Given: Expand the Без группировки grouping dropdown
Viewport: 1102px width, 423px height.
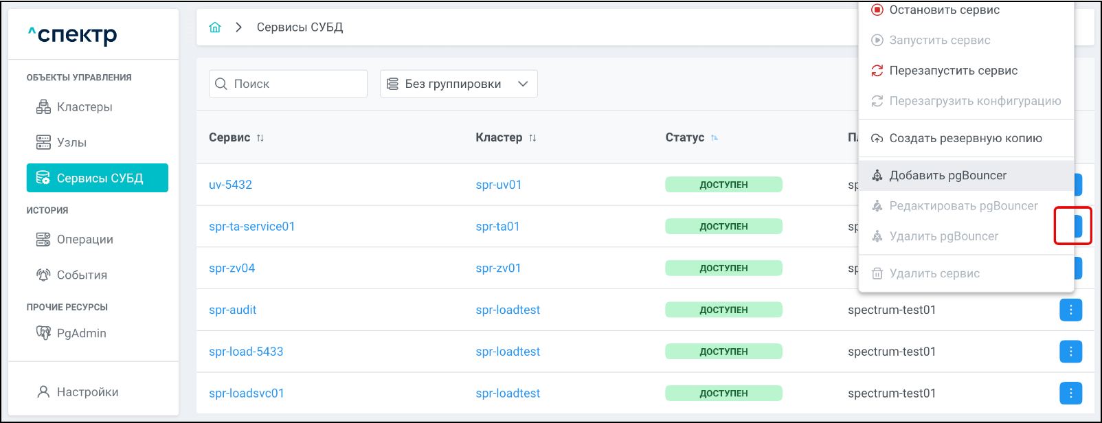Looking at the screenshot, I should pyautogui.click(x=458, y=84).
